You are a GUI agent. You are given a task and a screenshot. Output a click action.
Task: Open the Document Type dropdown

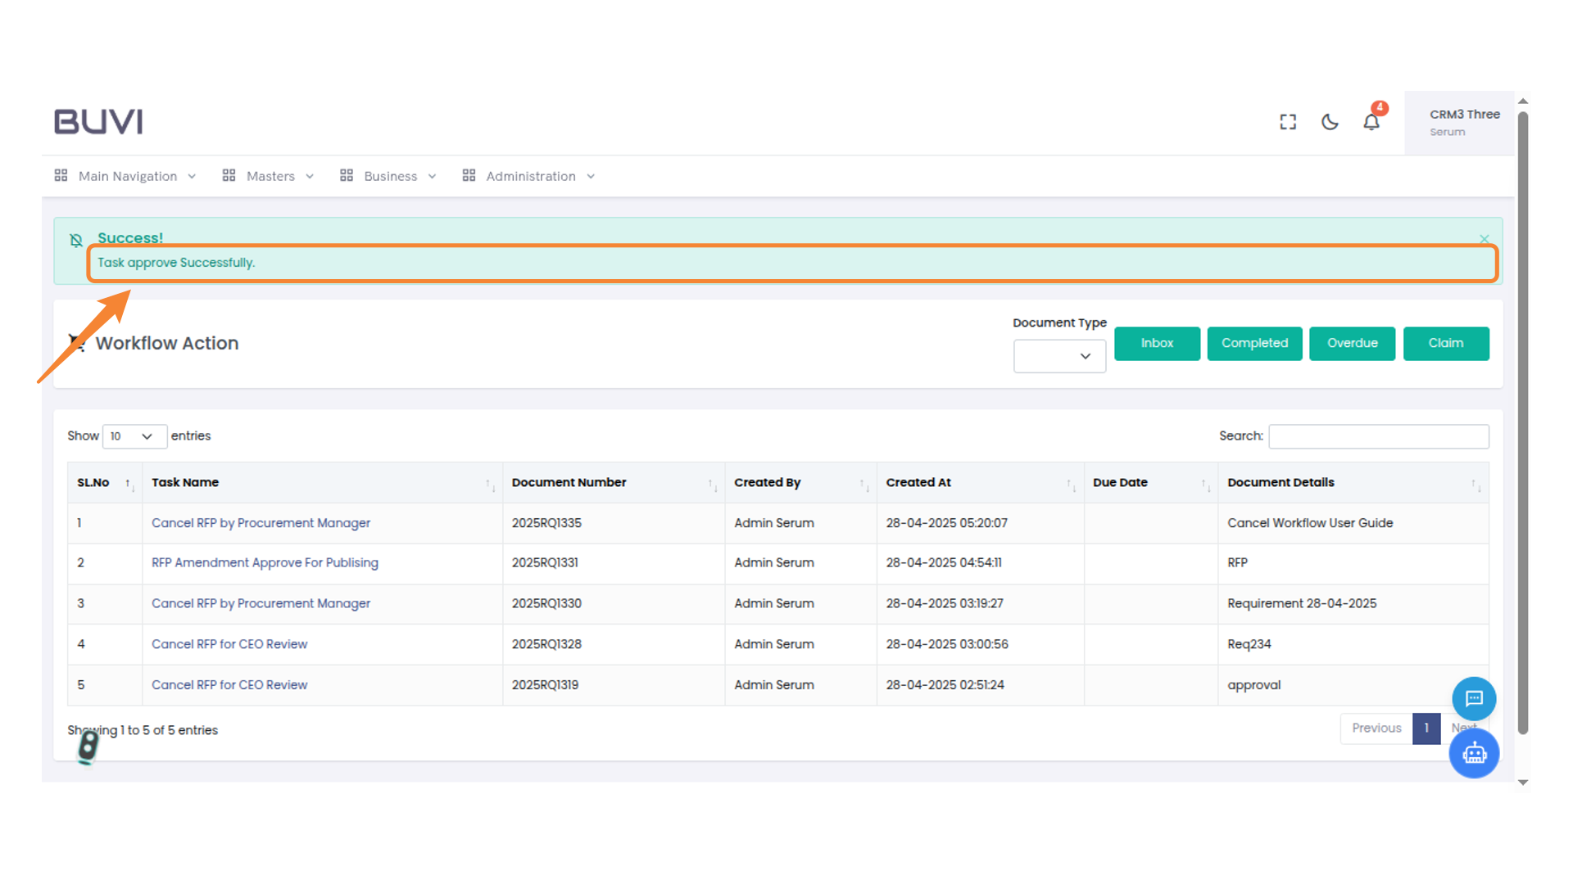(1058, 356)
